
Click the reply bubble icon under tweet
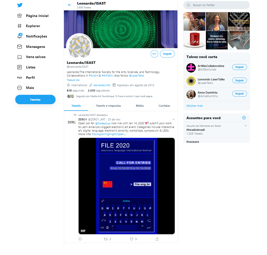click(80, 239)
